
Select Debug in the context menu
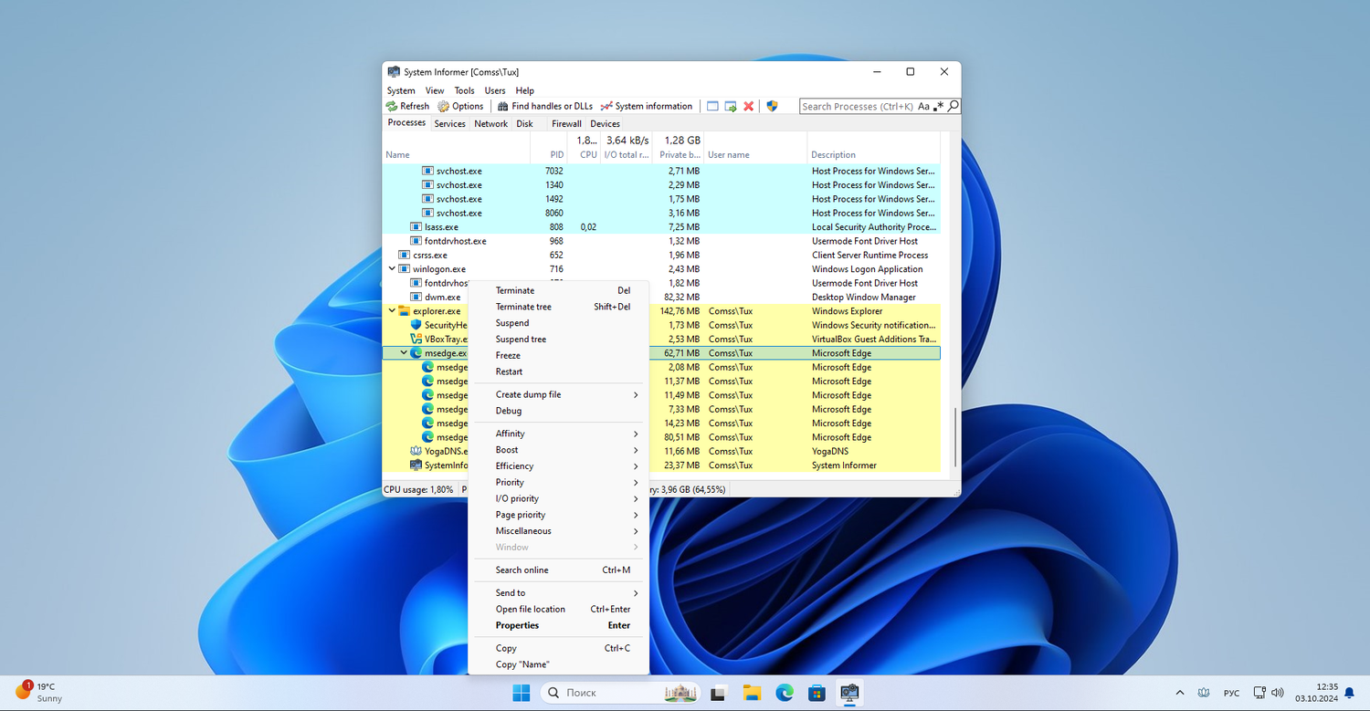pos(558,411)
